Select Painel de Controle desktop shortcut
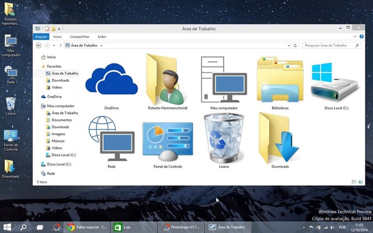Image resolution: width=373 pixels, height=233 pixels. [x=11, y=140]
